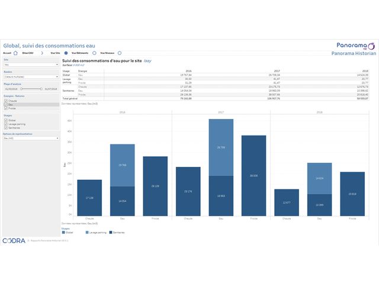Click the Accueil breadcrumb label

pyautogui.click(x=7, y=53)
